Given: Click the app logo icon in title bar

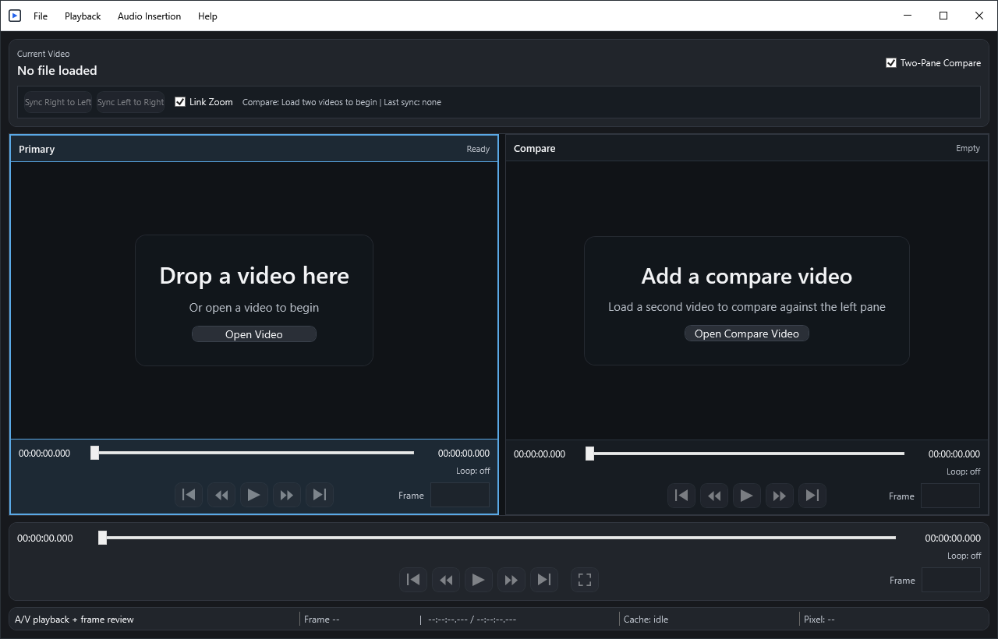Looking at the screenshot, I should [x=15, y=16].
